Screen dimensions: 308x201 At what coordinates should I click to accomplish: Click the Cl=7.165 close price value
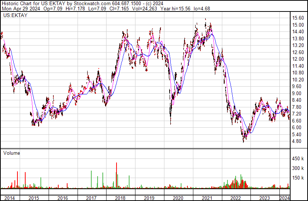[119, 9]
